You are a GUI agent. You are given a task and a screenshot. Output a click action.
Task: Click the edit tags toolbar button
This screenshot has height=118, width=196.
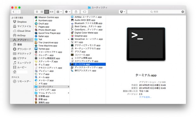click(84, 12)
